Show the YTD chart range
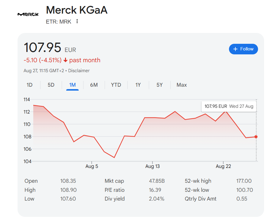The image size is (268, 222). tap(116, 85)
